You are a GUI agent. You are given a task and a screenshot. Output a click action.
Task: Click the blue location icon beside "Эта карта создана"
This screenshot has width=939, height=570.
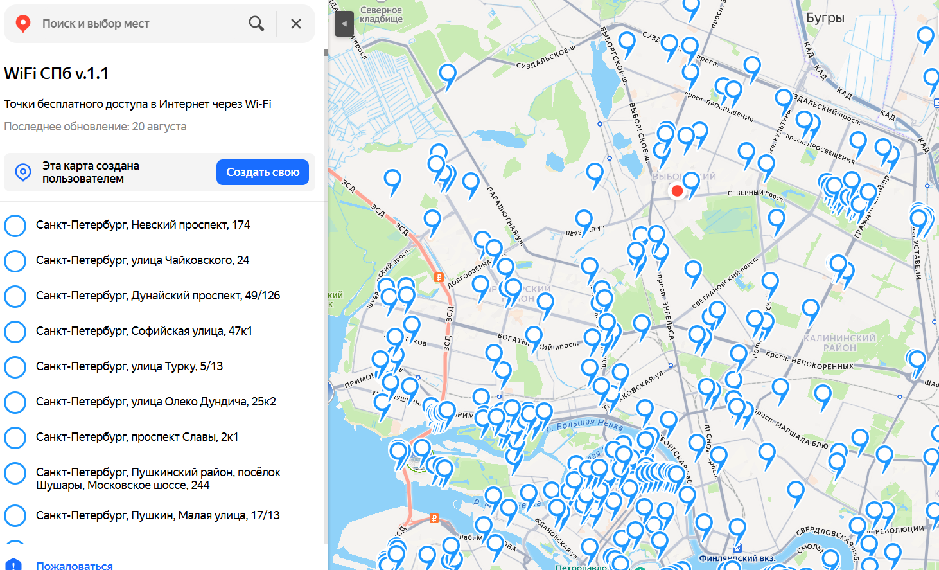click(23, 172)
